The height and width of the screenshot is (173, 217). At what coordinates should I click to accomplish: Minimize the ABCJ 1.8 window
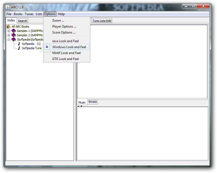(186, 6)
